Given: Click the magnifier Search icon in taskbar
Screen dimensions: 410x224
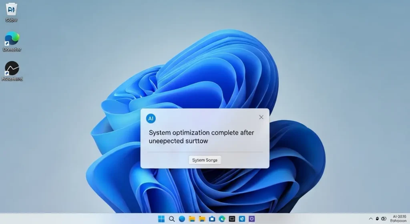Looking at the screenshot, I should pyautogui.click(x=172, y=219).
